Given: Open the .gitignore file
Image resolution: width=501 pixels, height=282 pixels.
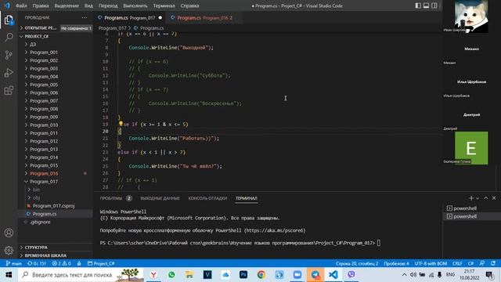Looking at the screenshot, I should [x=56, y=222].
